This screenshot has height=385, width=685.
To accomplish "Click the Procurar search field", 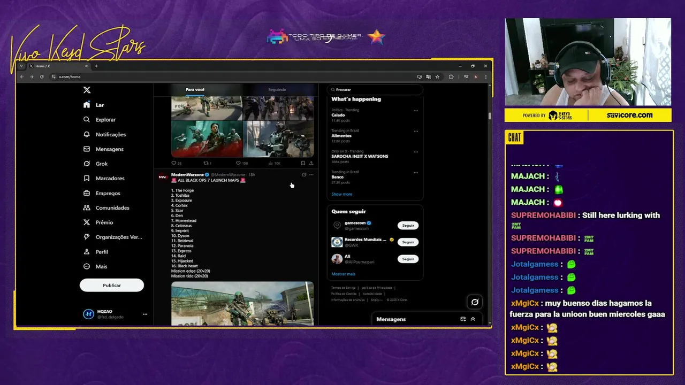I will click(x=375, y=89).
